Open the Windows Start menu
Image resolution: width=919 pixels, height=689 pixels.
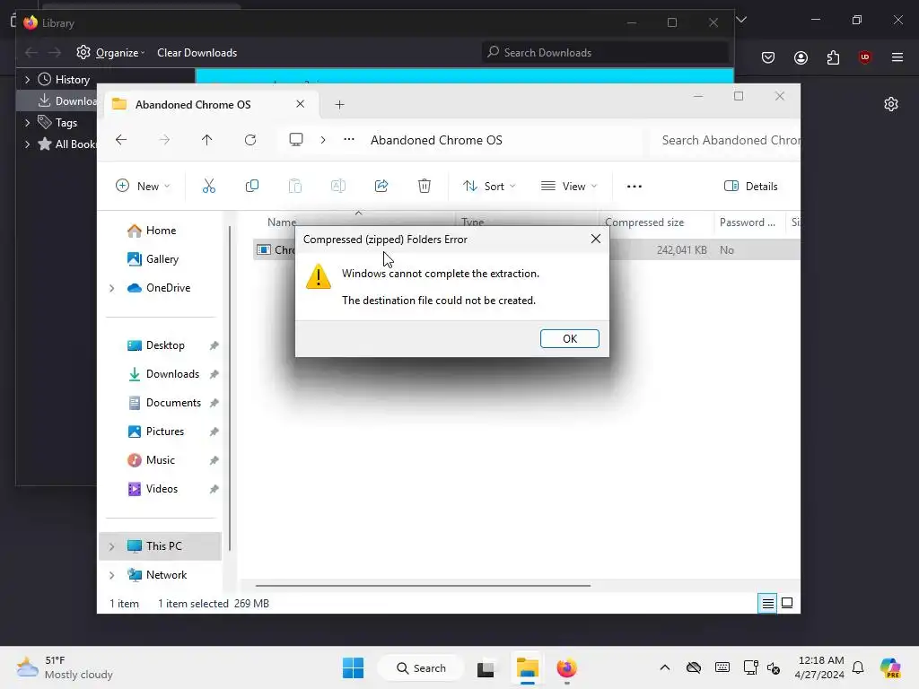coord(353,667)
